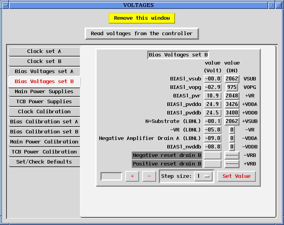Open the Clock set B tab
The image size is (284, 225).
tap(44, 61)
